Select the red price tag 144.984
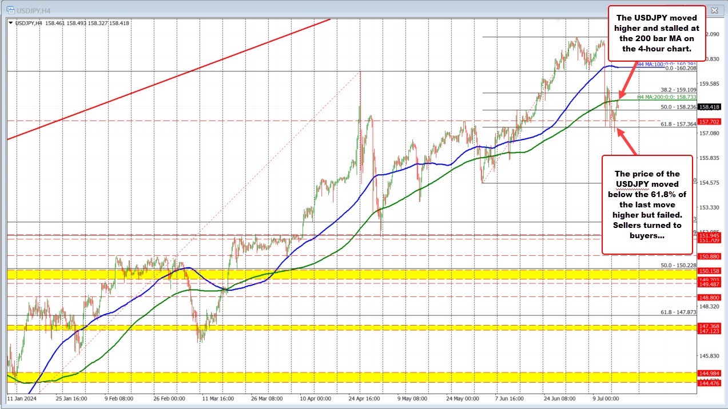The image size is (728, 409). pyautogui.click(x=709, y=372)
